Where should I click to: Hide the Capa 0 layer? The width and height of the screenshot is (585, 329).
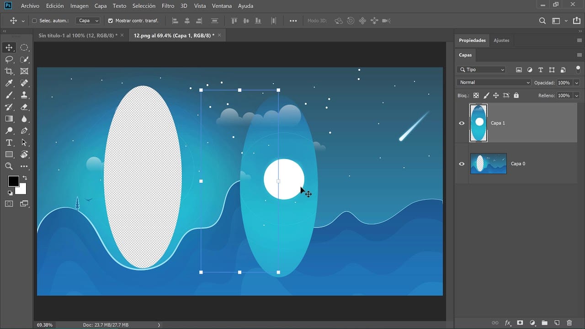pyautogui.click(x=462, y=164)
